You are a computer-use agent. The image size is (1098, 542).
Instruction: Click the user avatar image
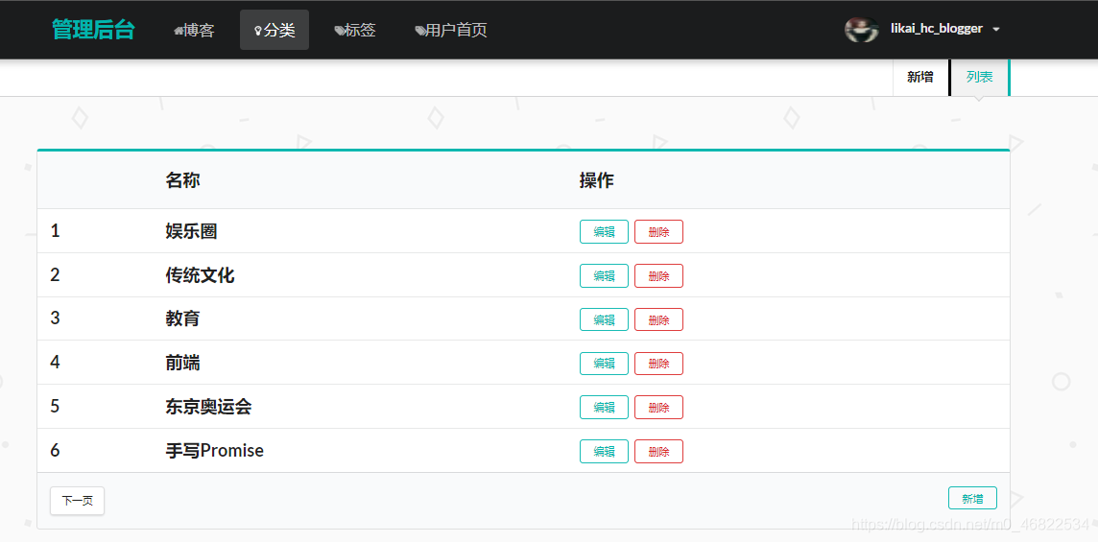[x=862, y=30]
